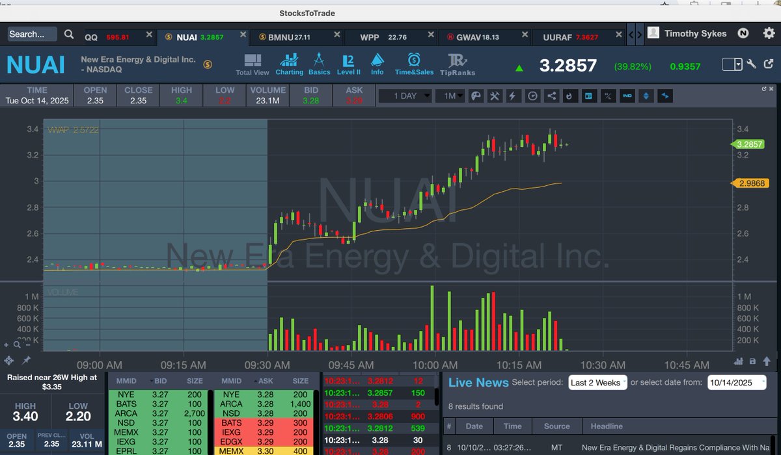Click the Timothy Sykes user name
The height and width of the screenshot is (455, 781).
pyautogui.click(x=695, y=34)
